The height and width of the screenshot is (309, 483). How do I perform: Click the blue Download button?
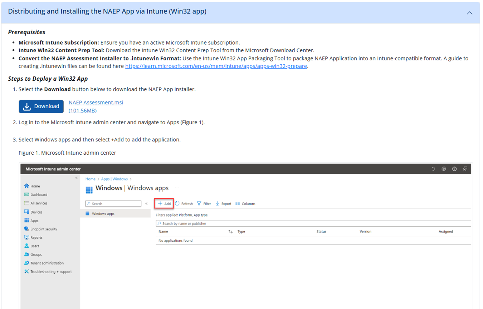41,106
